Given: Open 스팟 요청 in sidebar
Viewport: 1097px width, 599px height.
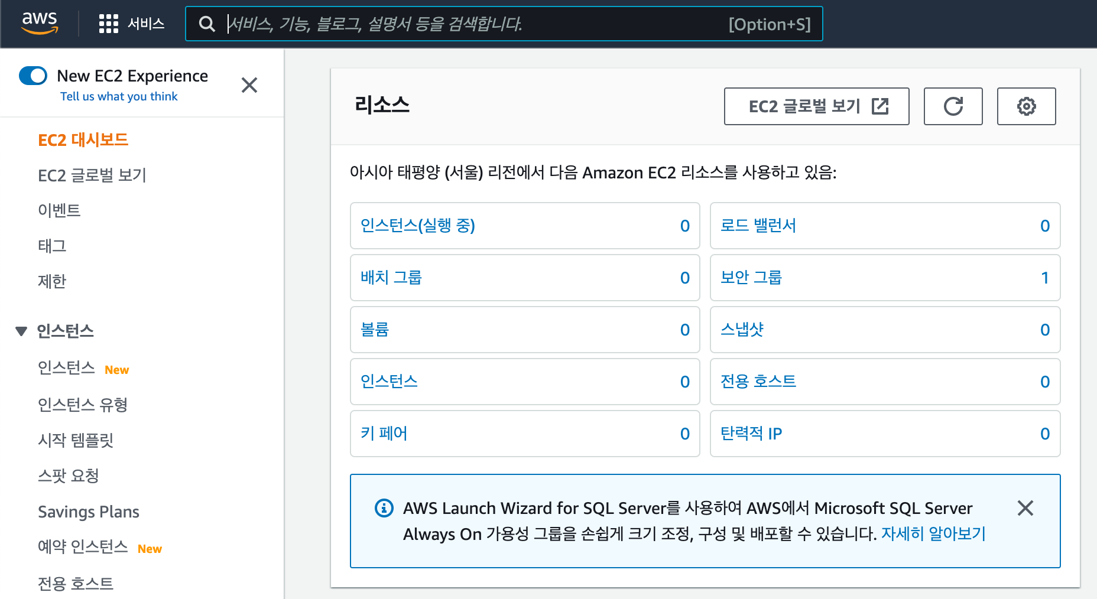Looking at the screenshot, I should [x=69, y=476].
